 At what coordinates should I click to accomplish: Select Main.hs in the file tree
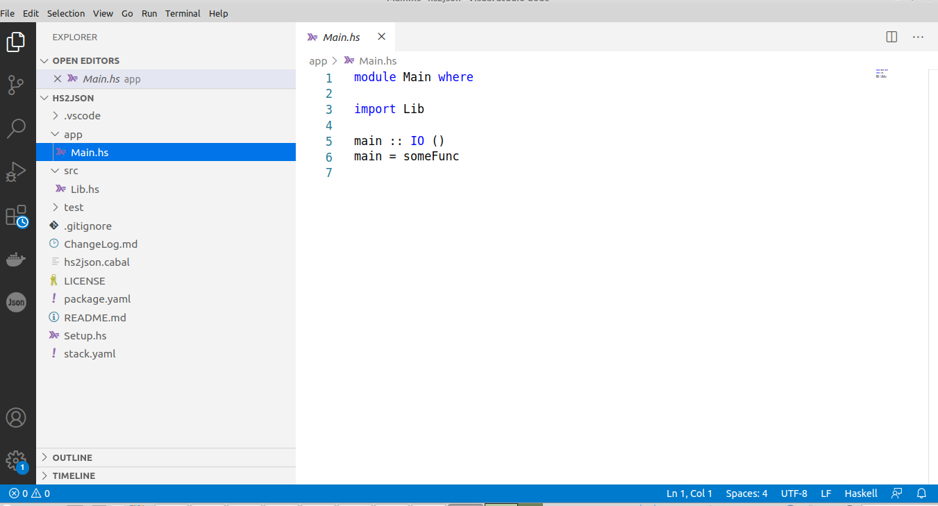click(x=166, y=153)
